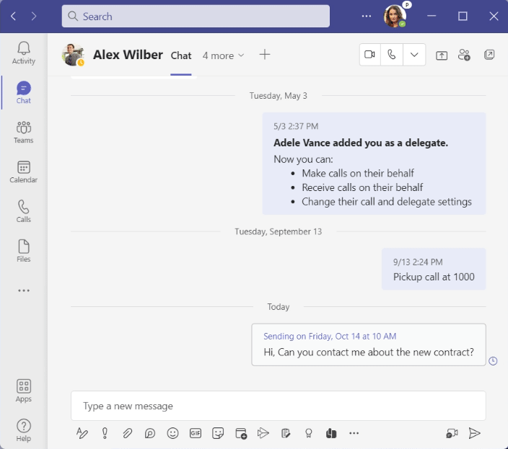Screen dimensions: 508x449
Task: Go to the Calls section
Action: [24, 211]
